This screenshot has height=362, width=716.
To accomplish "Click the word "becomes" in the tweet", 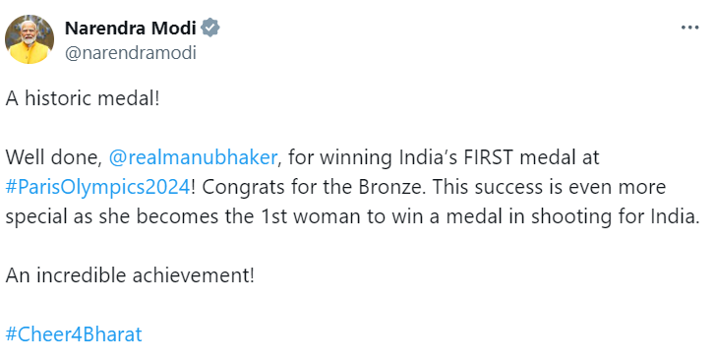I will [177, 216].
